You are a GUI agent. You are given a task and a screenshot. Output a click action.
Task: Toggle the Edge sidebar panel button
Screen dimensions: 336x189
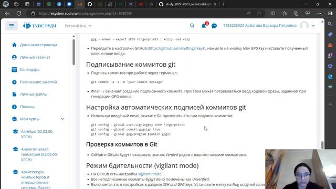330,13
